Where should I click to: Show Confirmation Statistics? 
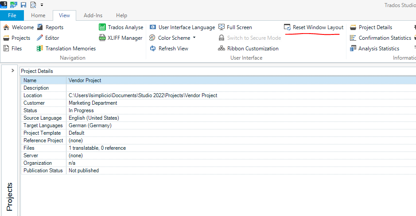(x=381, y=38)
